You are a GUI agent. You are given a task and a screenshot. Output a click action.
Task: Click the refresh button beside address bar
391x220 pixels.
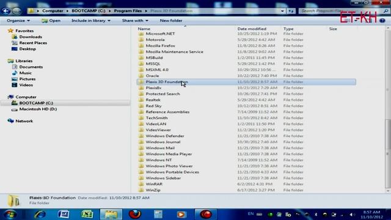click(x=291, y=11)
